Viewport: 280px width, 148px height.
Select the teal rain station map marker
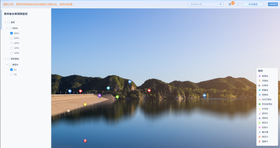coord(108,88)
